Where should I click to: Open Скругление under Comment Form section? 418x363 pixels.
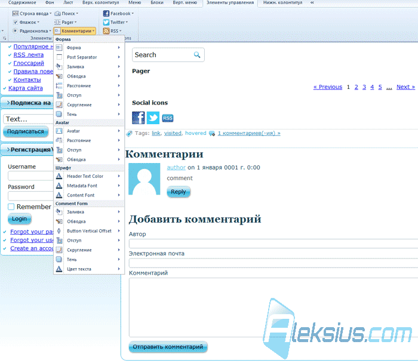coord(88,250)
